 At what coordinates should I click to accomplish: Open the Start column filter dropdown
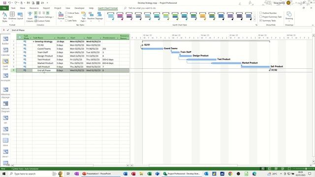(x=84, y=38)
